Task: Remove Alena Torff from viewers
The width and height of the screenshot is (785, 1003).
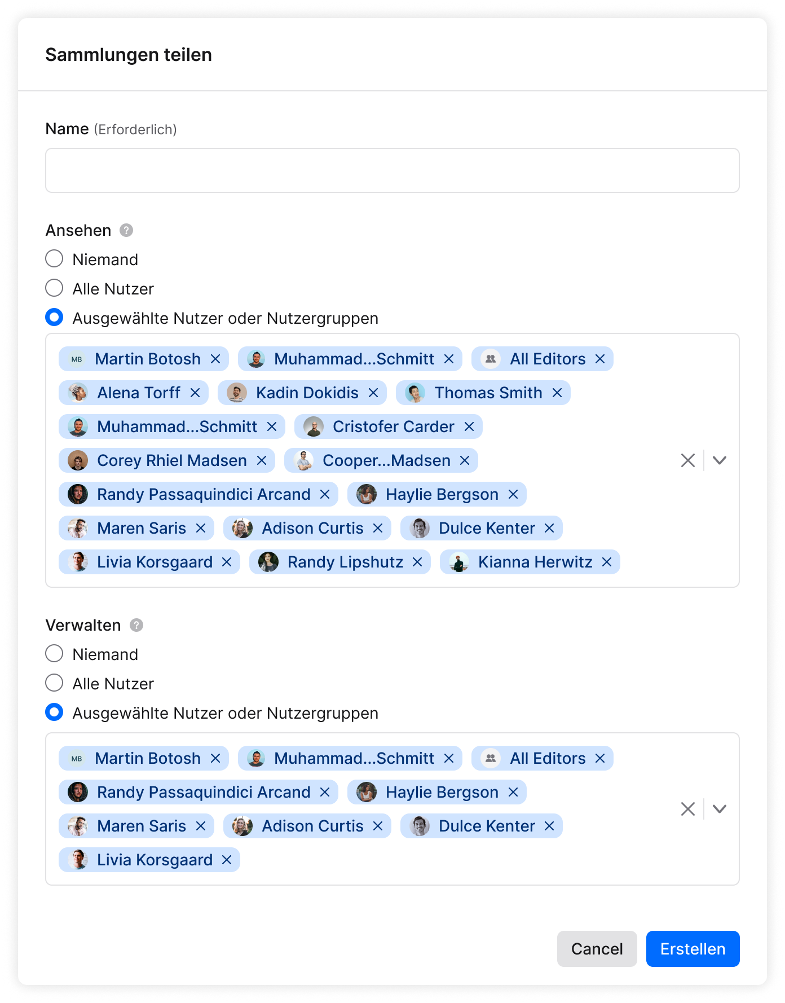Action: pos(195,393)
